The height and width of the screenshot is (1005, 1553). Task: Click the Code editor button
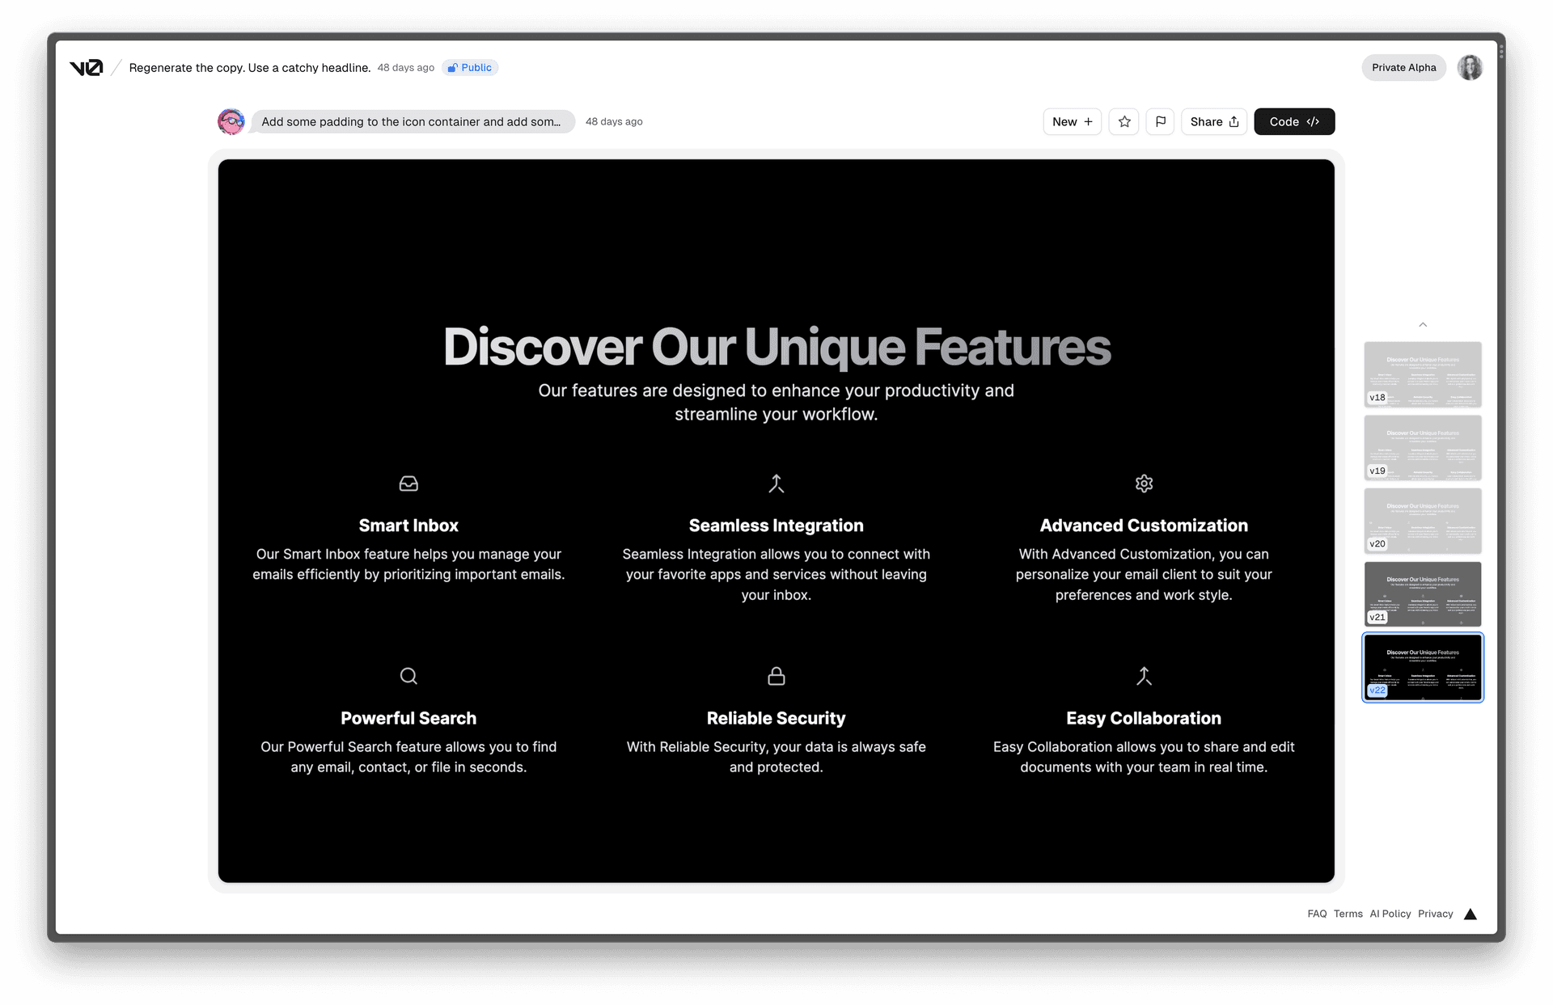(1295, 121)
